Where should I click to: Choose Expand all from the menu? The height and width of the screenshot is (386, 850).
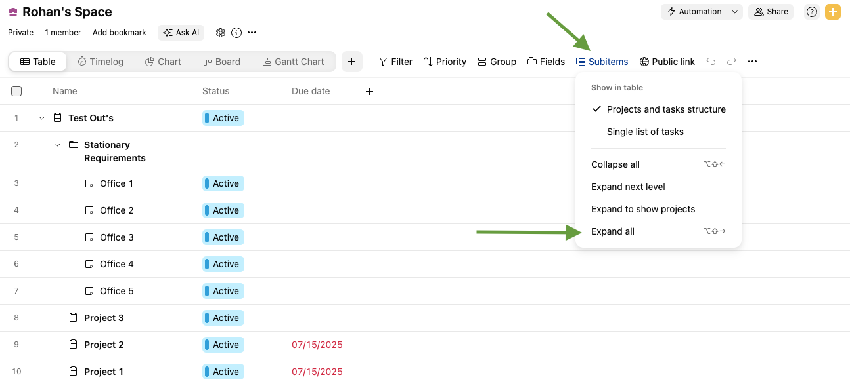[613, 231]
